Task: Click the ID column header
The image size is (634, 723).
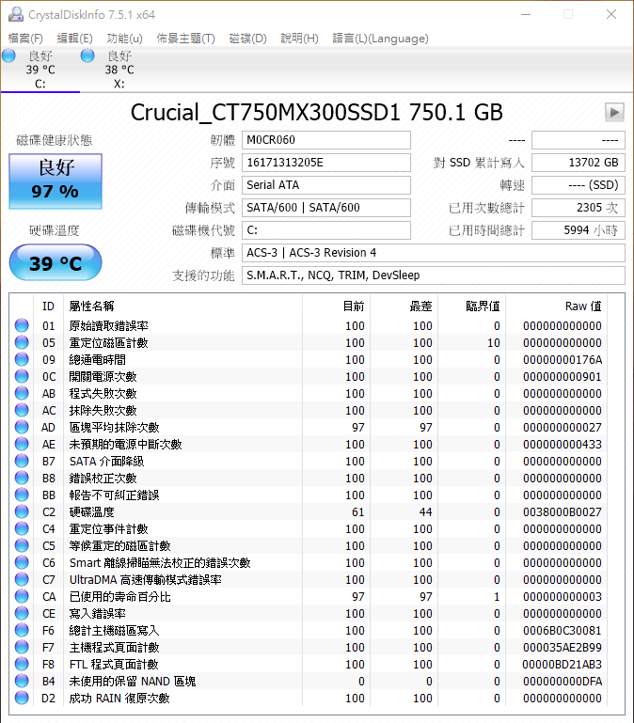Action: [48, 306]
